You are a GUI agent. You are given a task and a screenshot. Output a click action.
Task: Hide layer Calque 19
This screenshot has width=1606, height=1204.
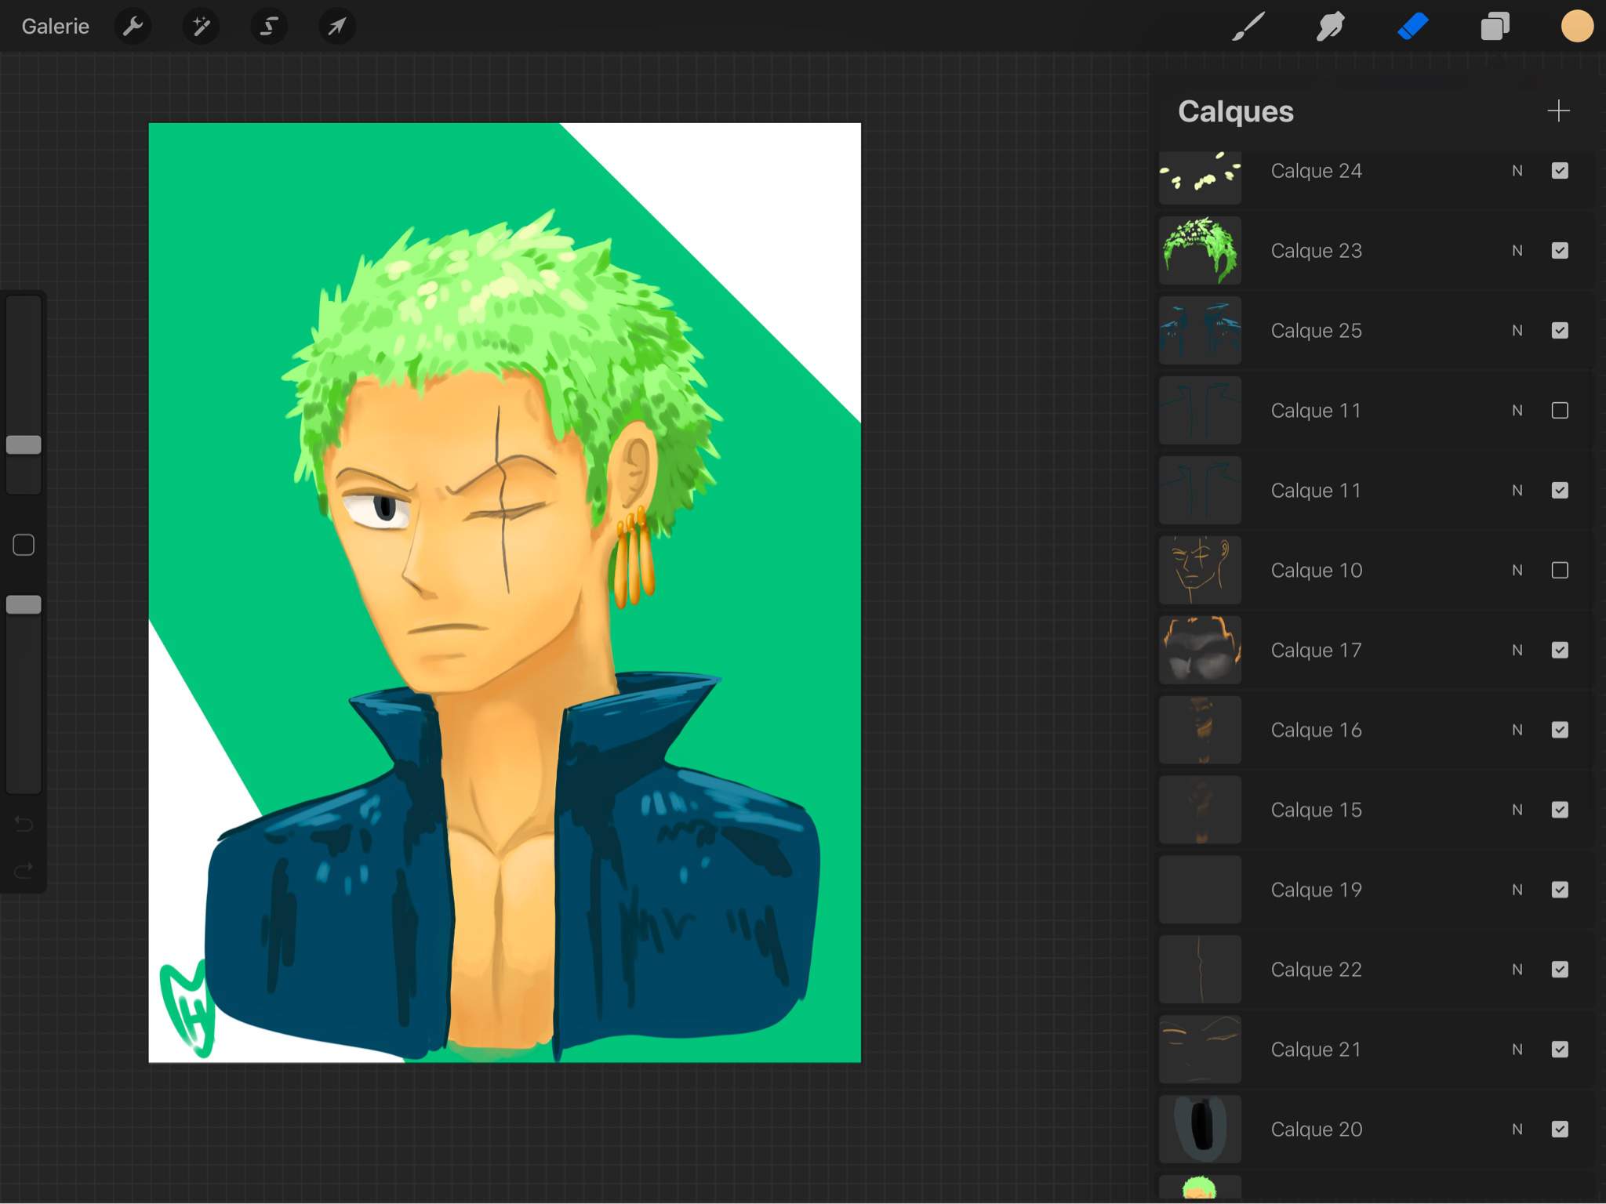coord(1560,890)
